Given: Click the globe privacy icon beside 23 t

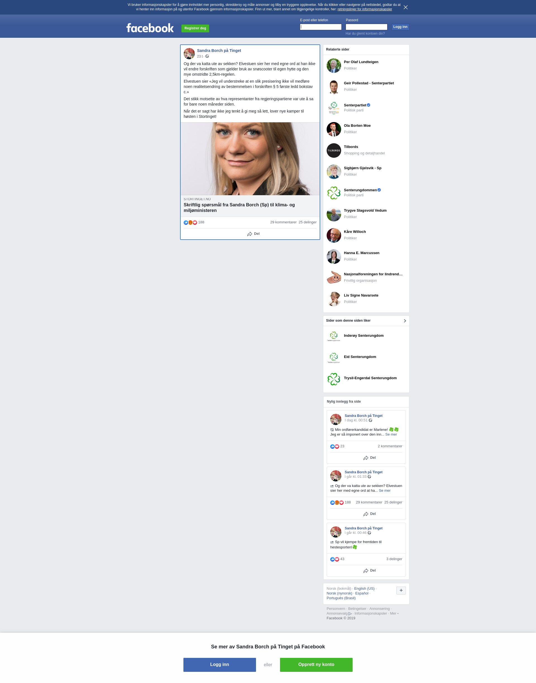Looking at the screenshot, I should (x=207, y=56).
